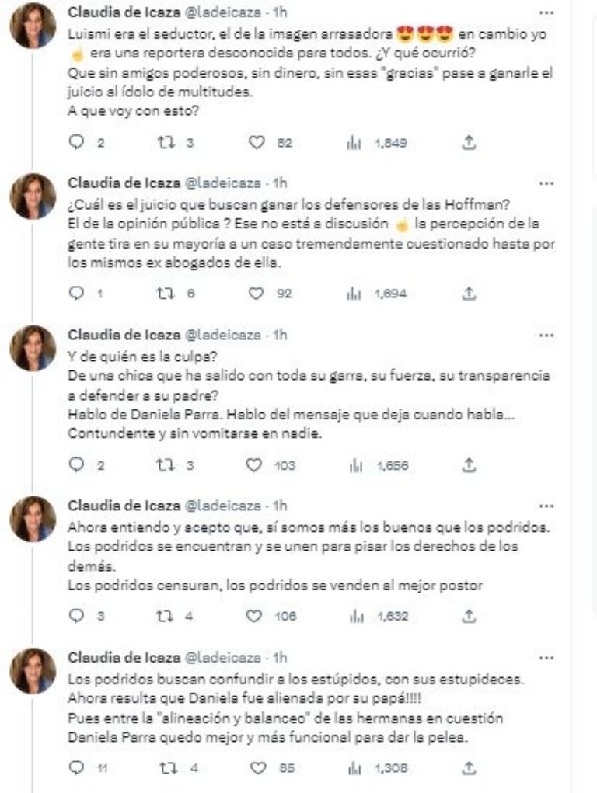Open the reply icon showing 11 comments
The height and width of the screenshot is (793, 597).
(x=75, y=767)
